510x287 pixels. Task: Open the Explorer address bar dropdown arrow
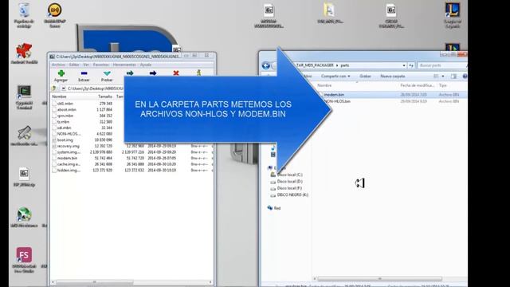404,65
